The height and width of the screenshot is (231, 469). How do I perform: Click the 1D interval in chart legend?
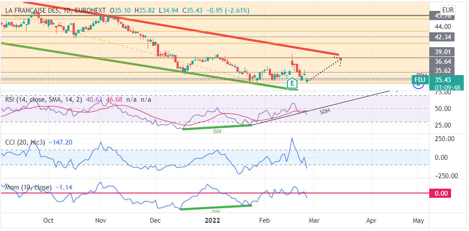[x=67, y=11]
